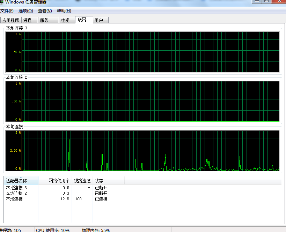Open the 帮助 menu
This screenshot has width=286, height=232.
[x=64, y=11]
